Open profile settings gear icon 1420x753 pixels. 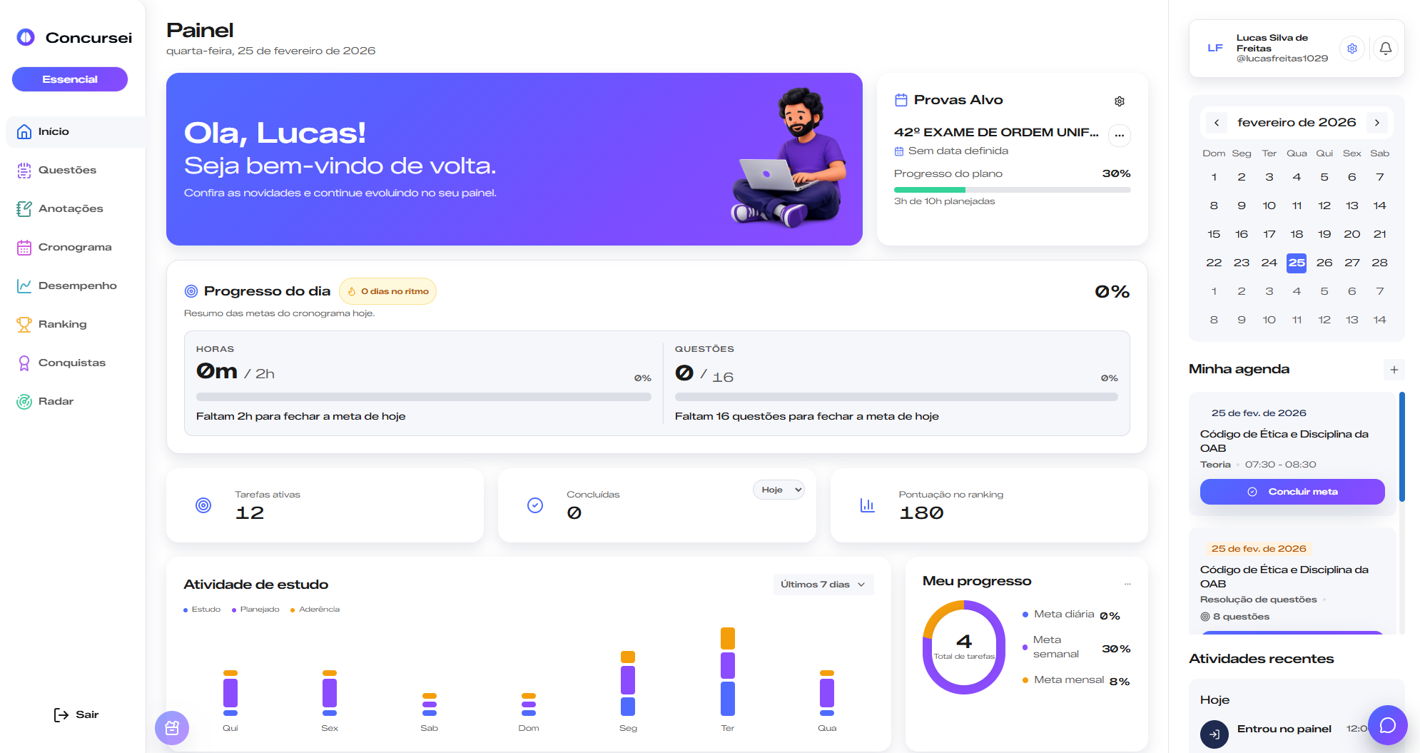click(1351, 49)
